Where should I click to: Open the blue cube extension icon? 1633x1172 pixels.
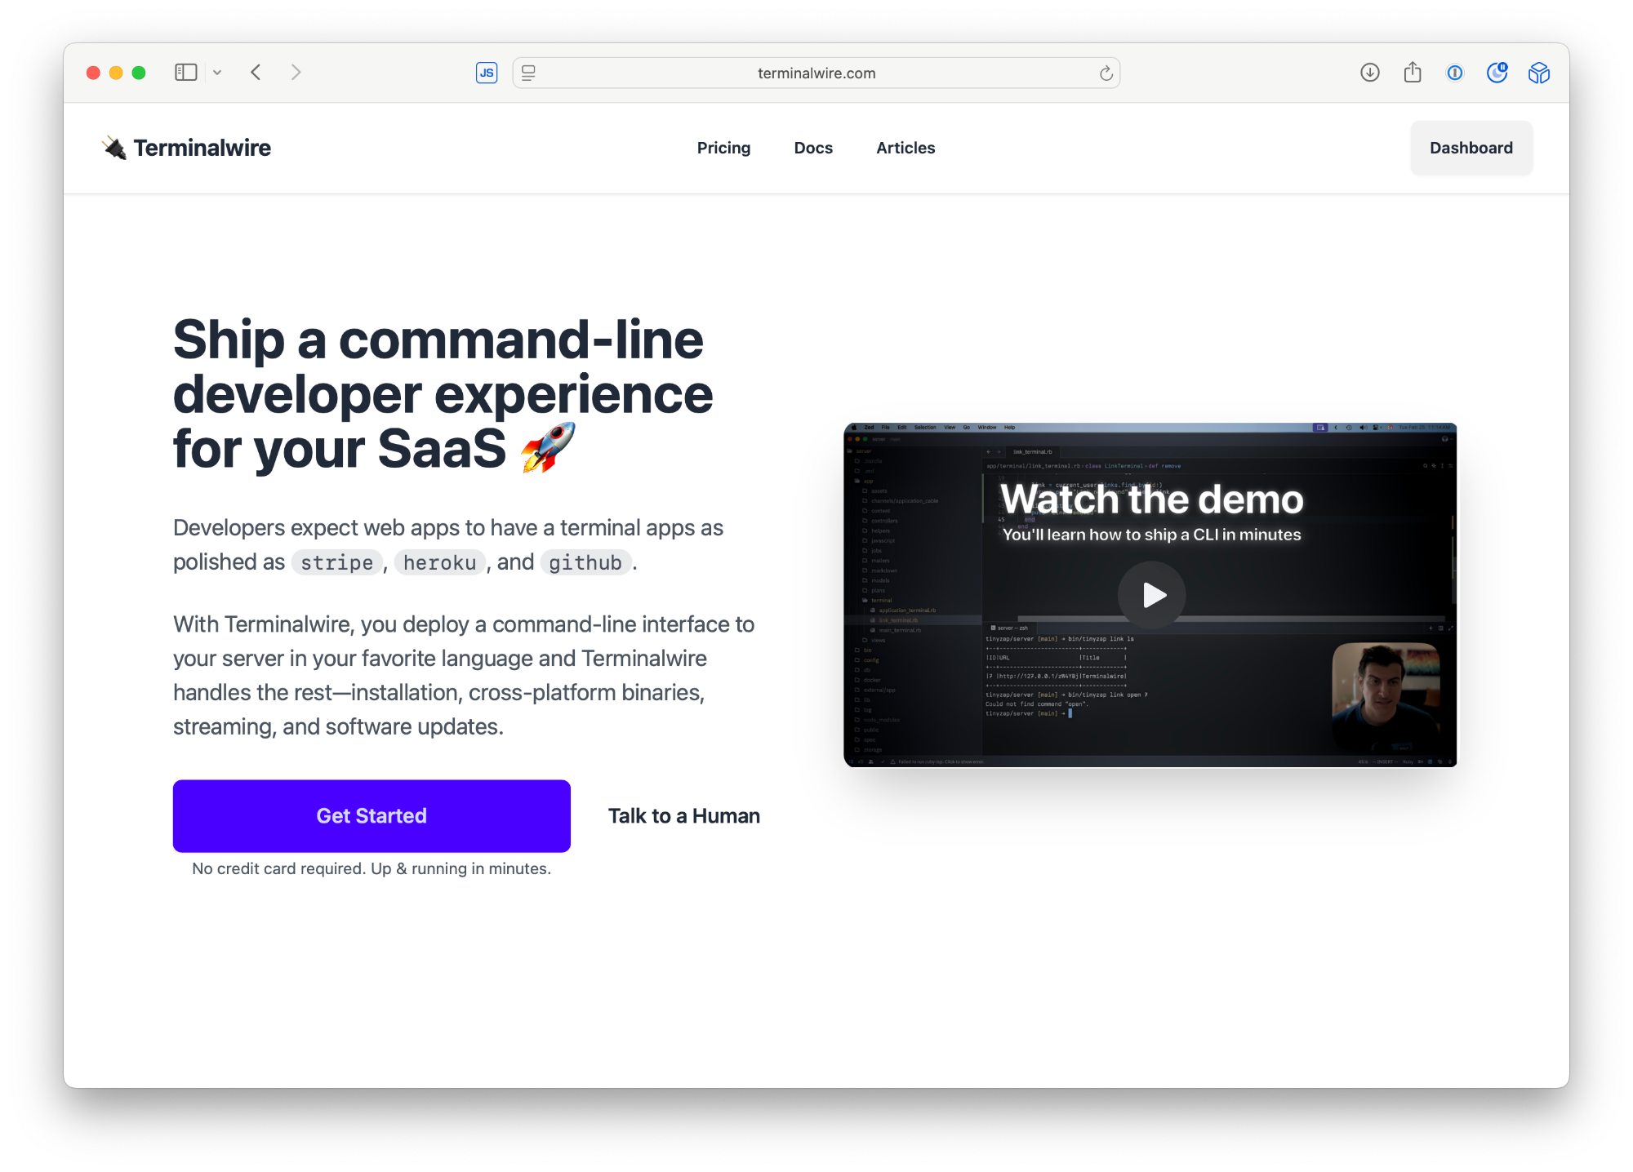[1539, 73]
